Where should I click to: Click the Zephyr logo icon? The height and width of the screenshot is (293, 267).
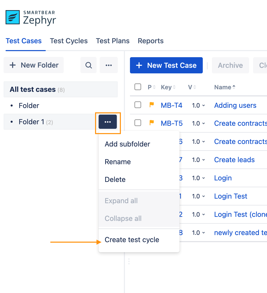13,17
